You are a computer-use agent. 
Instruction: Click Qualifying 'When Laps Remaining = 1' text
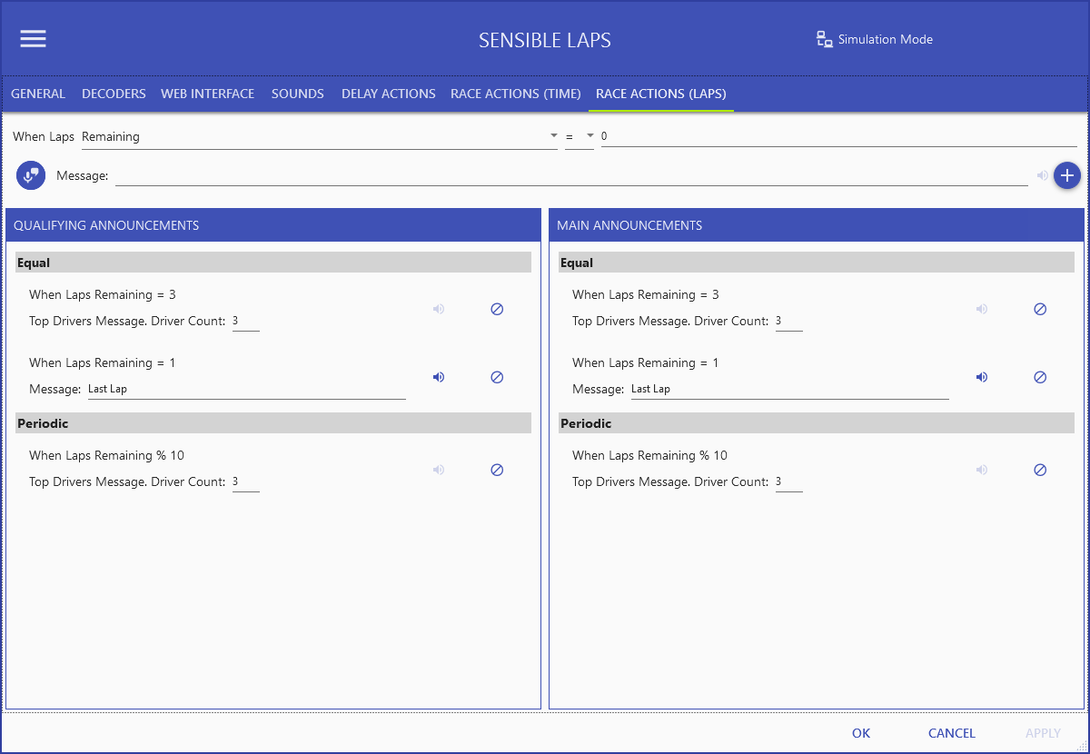pos(103,362)
